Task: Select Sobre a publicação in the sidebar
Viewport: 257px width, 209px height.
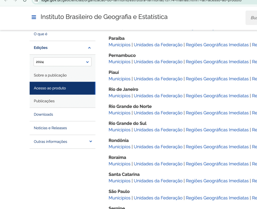Action: (50, 75)
